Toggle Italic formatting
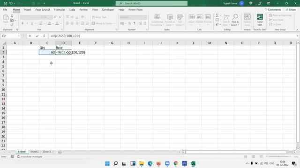The width and height of the screenshot is (300, 168). pyautogui.click(x=27, y=23)
